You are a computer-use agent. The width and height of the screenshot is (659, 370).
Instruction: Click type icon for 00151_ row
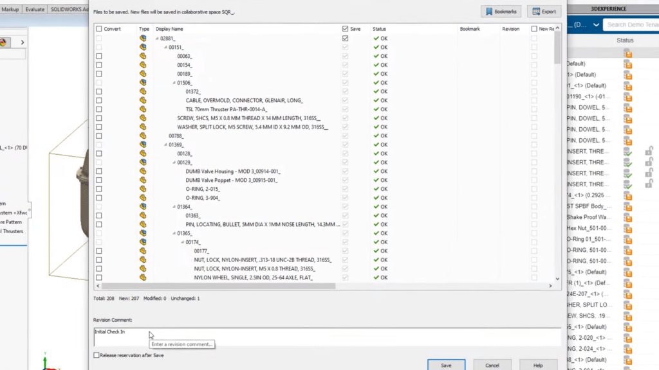143,47
